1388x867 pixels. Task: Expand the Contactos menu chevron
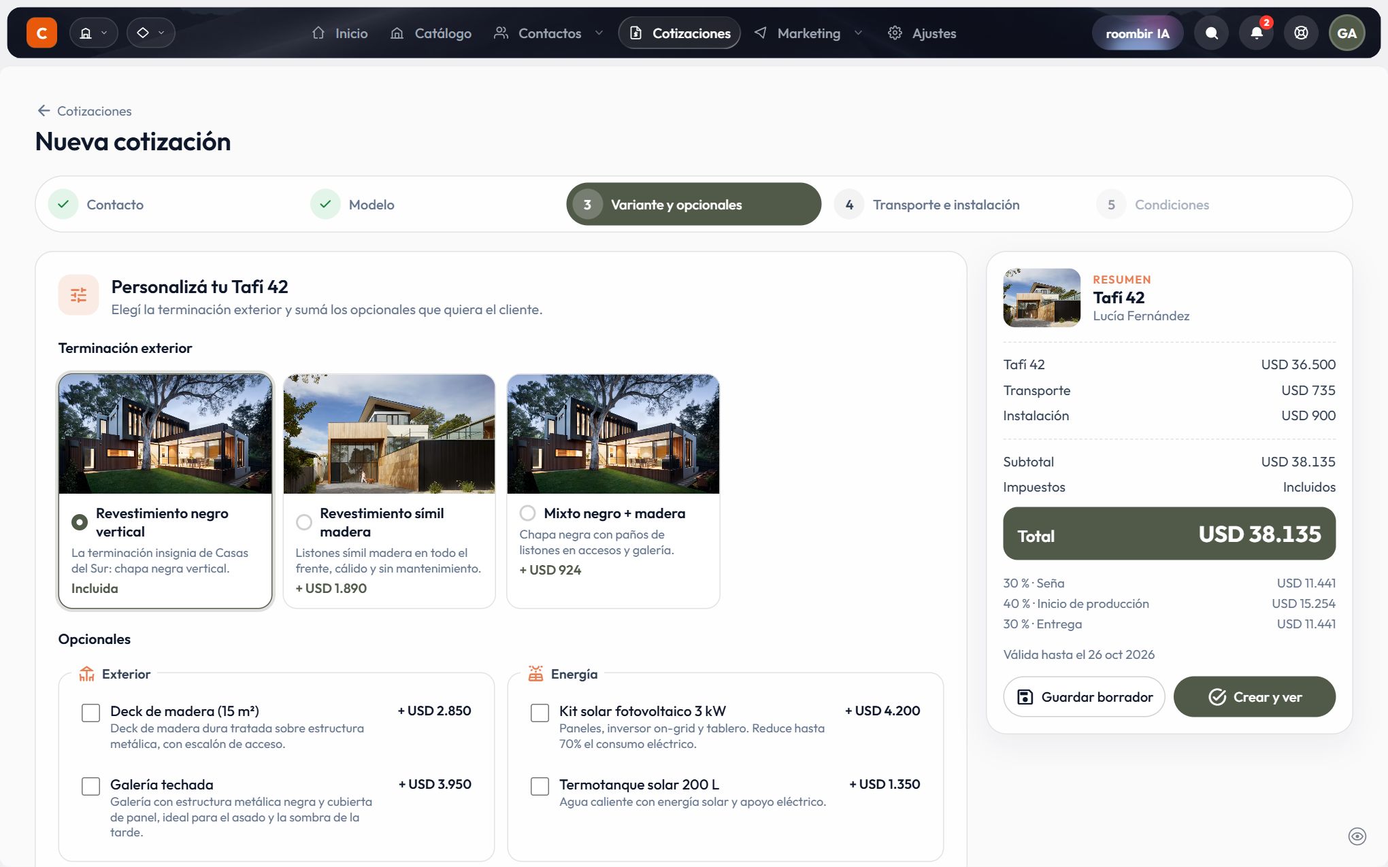tap(599, 33)
